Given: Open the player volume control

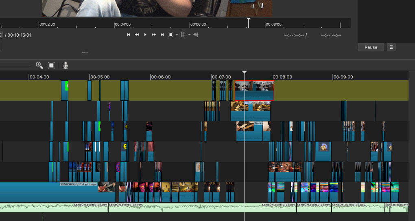Looking at the screenshot, I should click(x=196, y=35).
